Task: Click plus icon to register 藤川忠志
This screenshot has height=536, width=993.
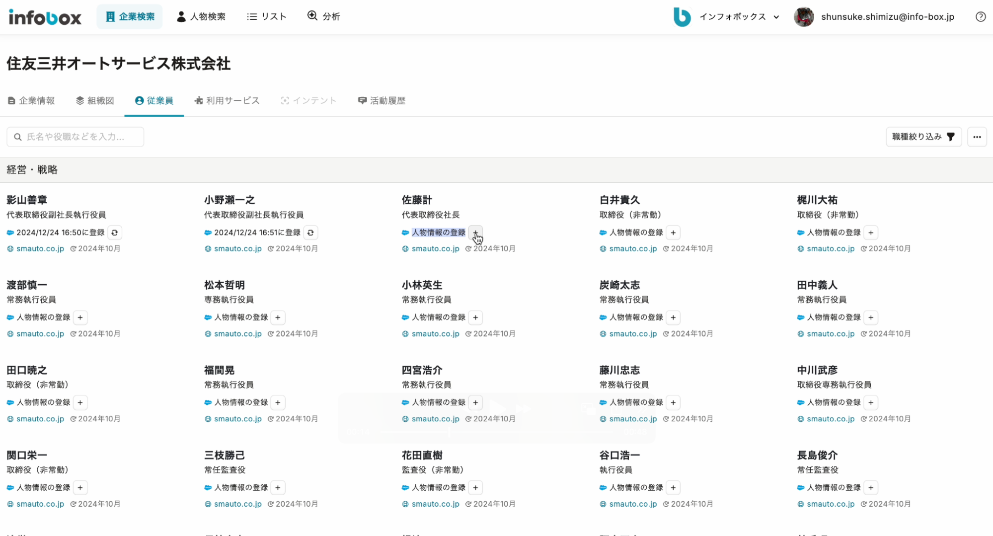Action: pos(673,402)
